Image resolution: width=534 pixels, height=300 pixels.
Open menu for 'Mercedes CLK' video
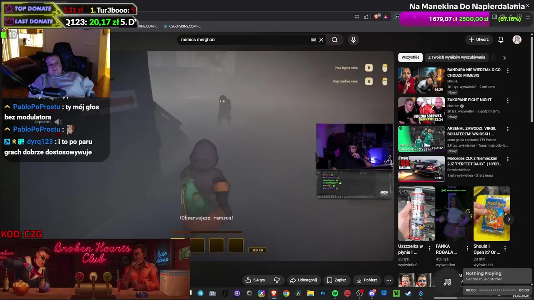pyautogui.click(x=508, y=159)
